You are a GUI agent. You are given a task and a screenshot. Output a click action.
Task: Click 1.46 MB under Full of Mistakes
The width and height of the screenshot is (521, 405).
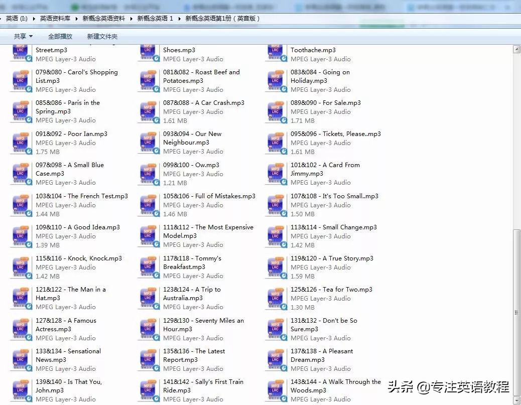pyautogui.click(x=175, y=214)
